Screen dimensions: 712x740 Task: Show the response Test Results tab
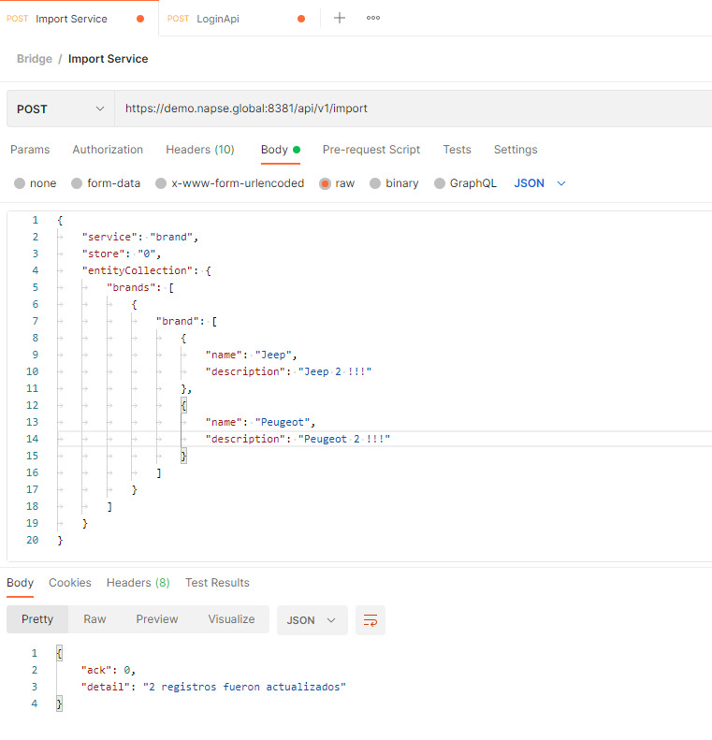217,583
